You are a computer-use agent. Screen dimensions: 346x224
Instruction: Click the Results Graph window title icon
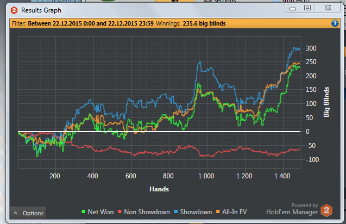[14, 10]
